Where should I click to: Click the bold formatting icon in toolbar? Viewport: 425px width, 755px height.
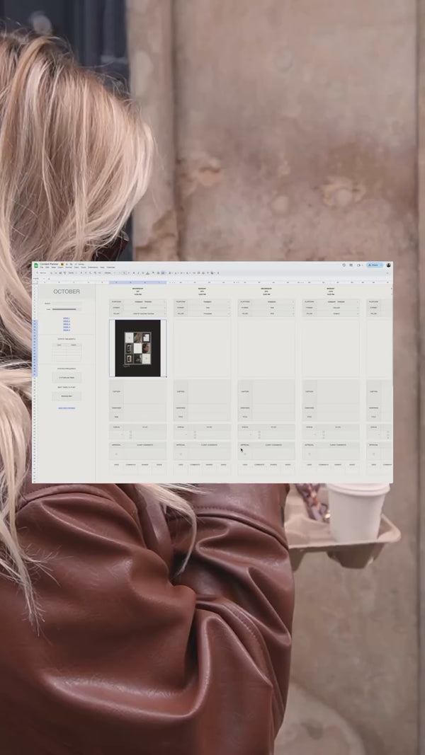(135, 272)
